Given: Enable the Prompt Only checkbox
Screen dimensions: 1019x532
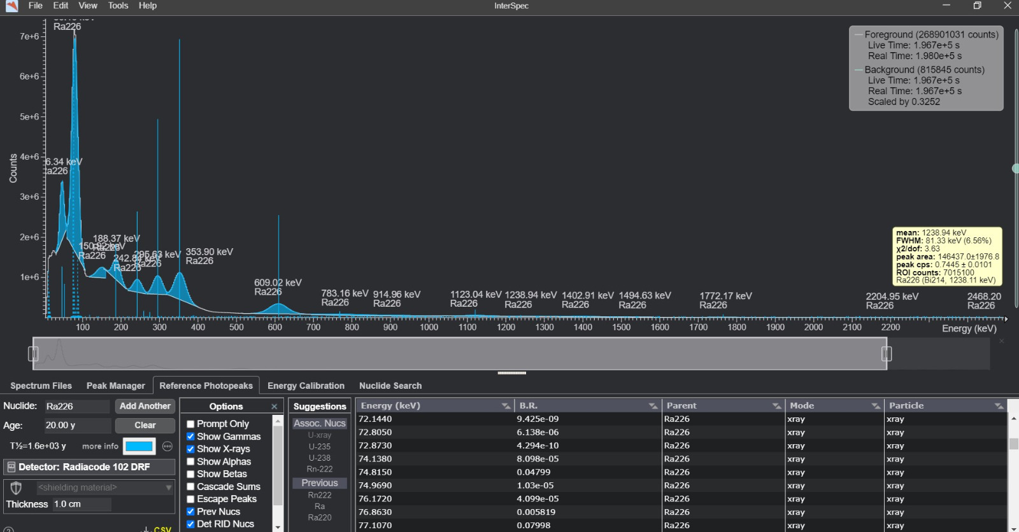Looking at the screenshot, I should click(190, 424).
